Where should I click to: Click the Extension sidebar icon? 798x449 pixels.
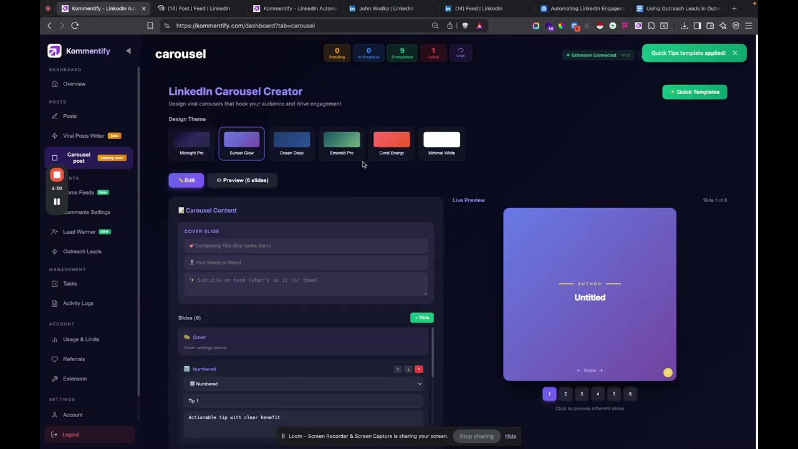pos(55,379)
